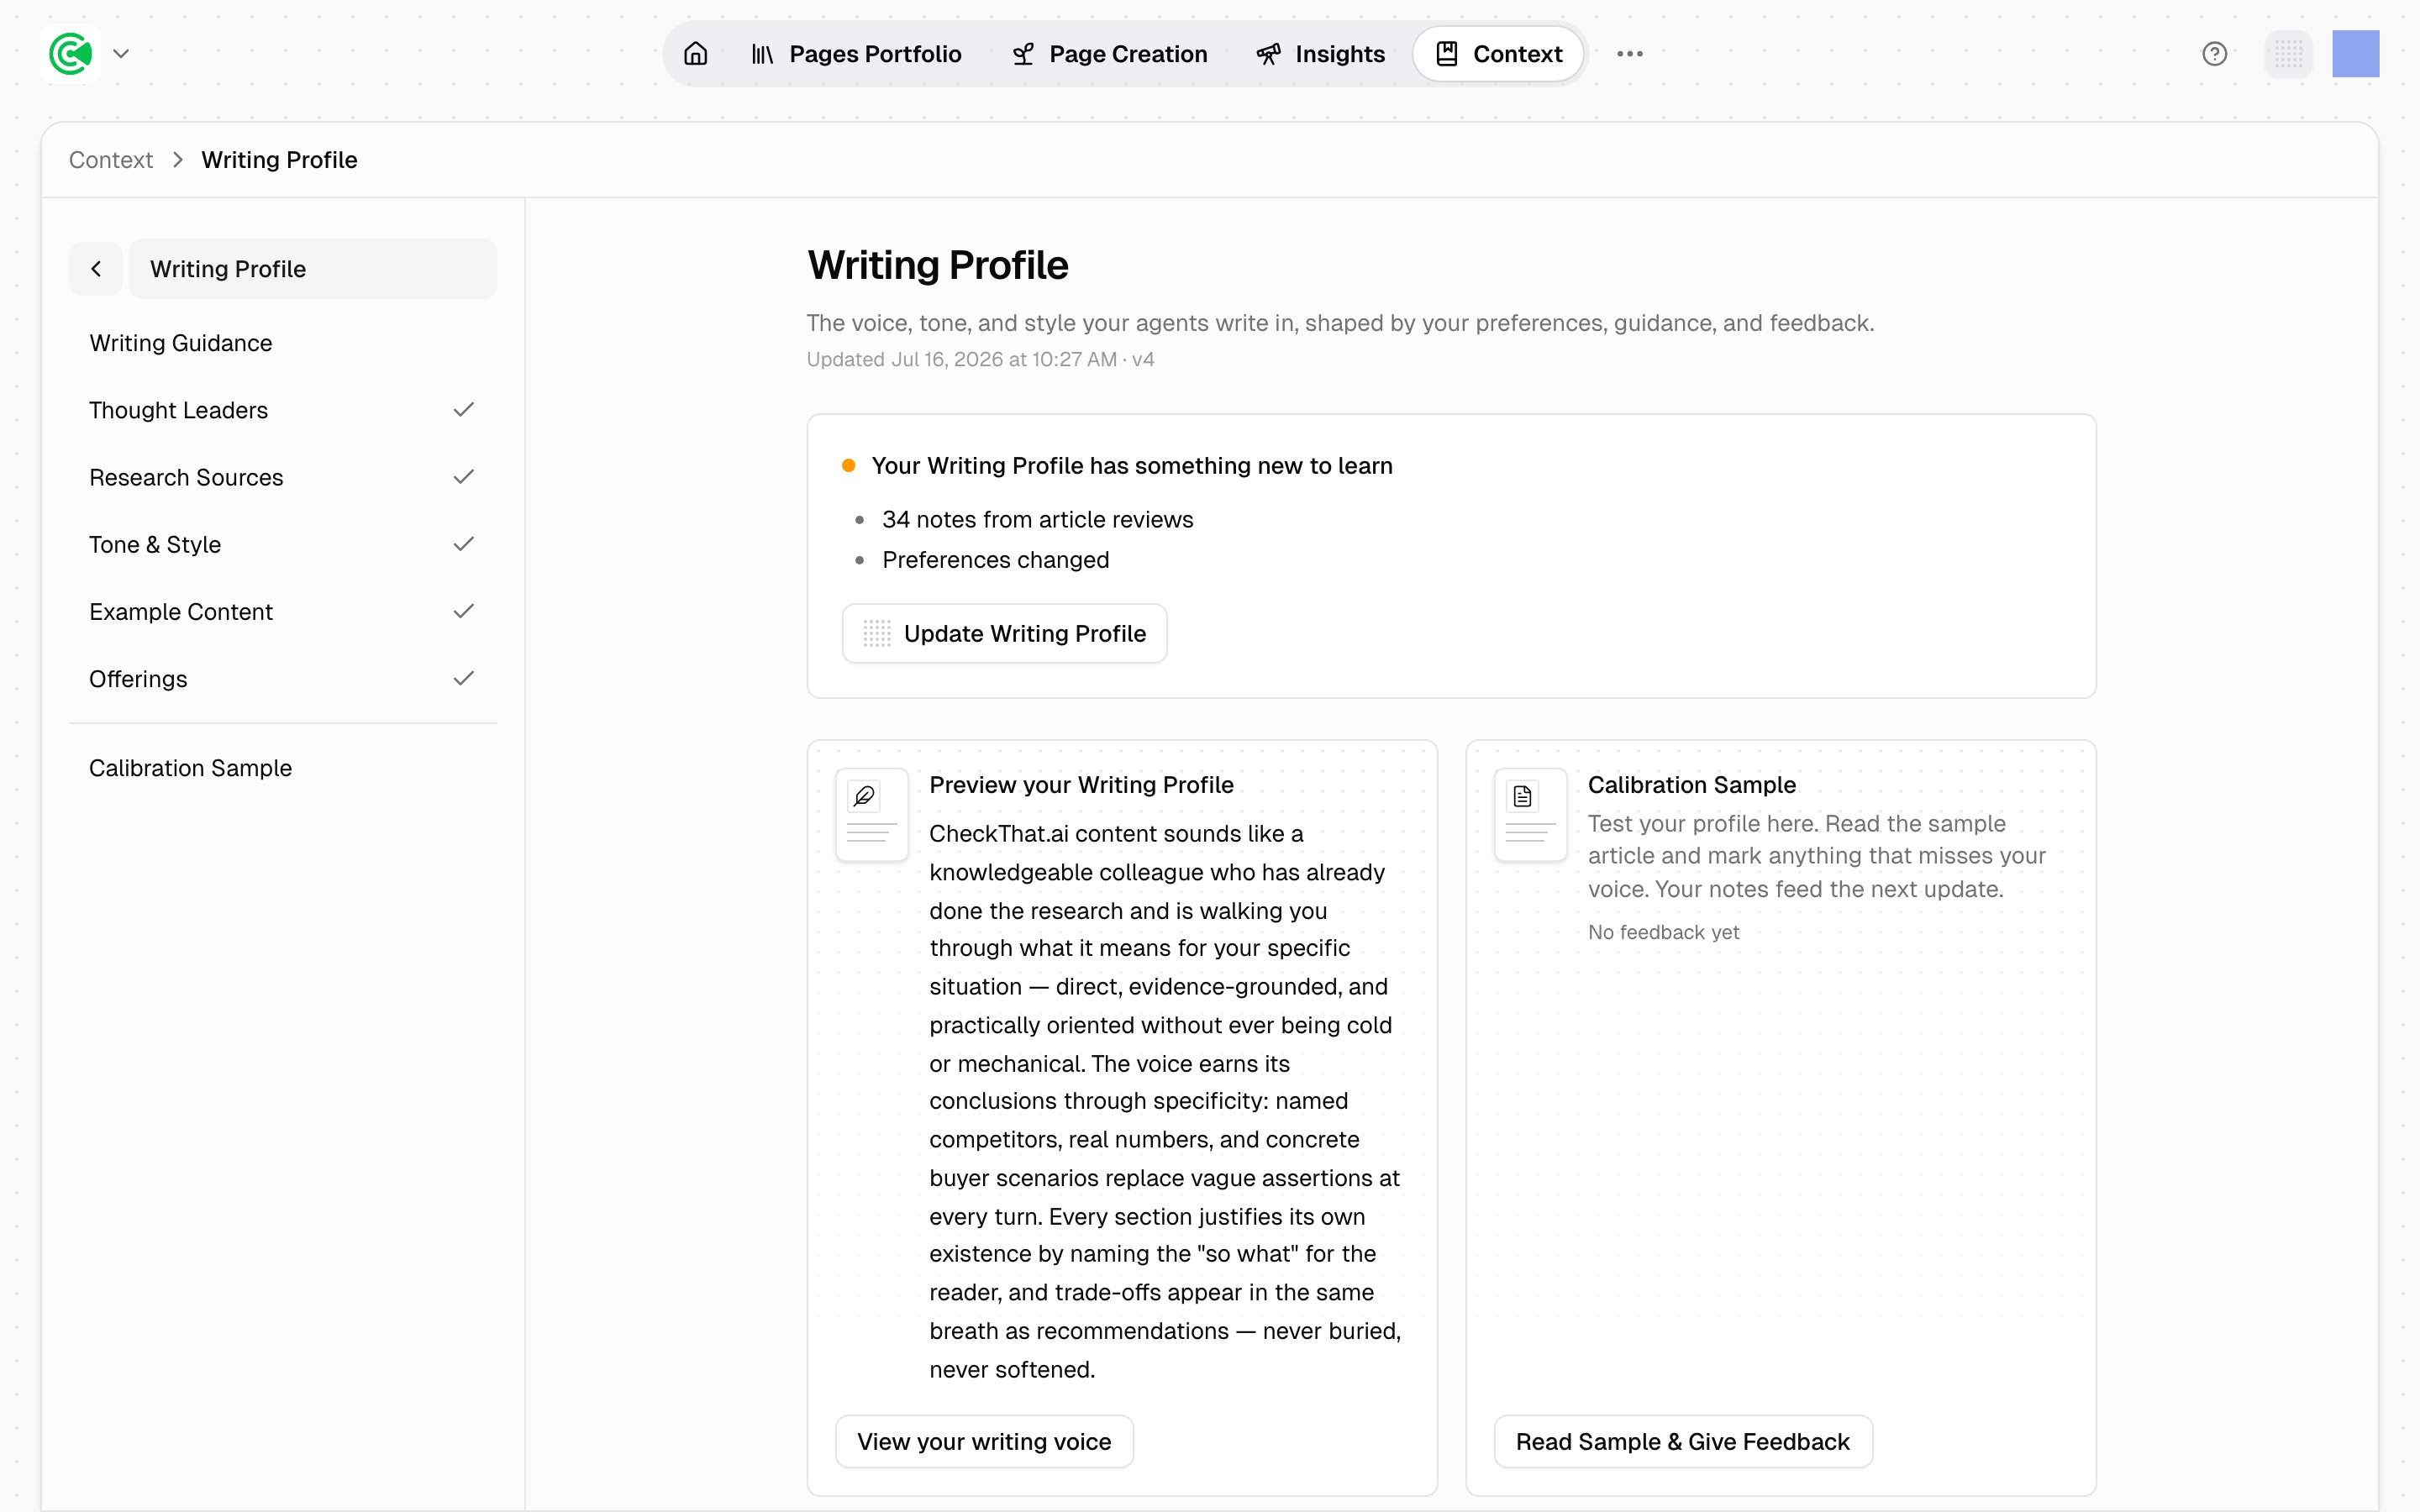The height and width of the screenshot is (1512, 2420).
Task: Open the user avatar square
Action: (2355, 54)
